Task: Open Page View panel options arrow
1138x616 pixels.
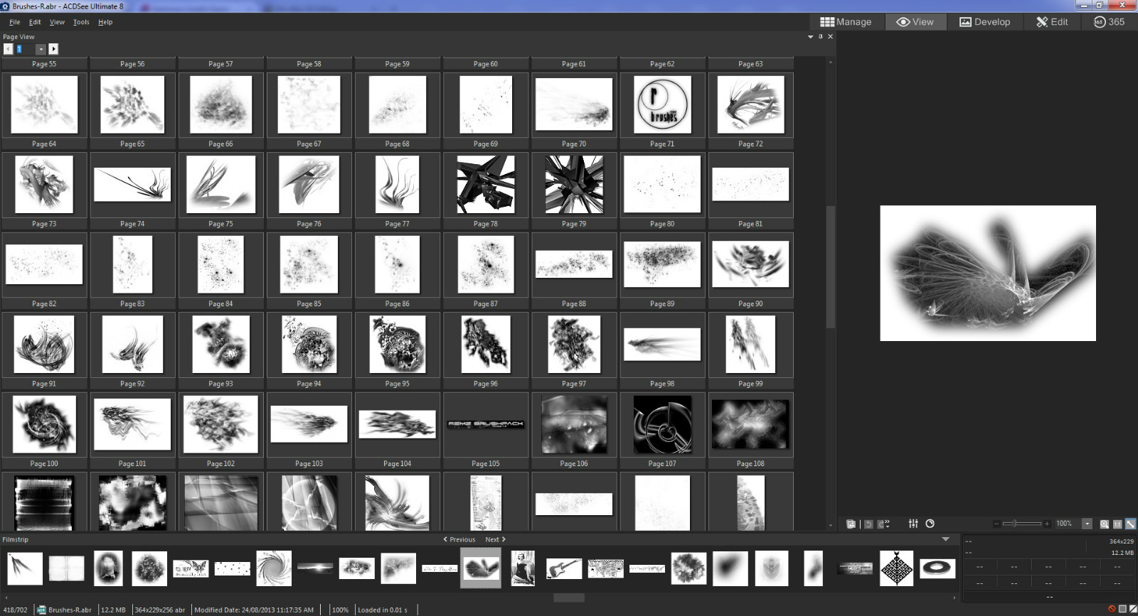Action: click(810, 37)
